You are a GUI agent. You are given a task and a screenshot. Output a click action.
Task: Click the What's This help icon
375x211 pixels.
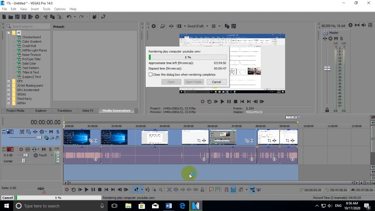(x=103, y=17)
